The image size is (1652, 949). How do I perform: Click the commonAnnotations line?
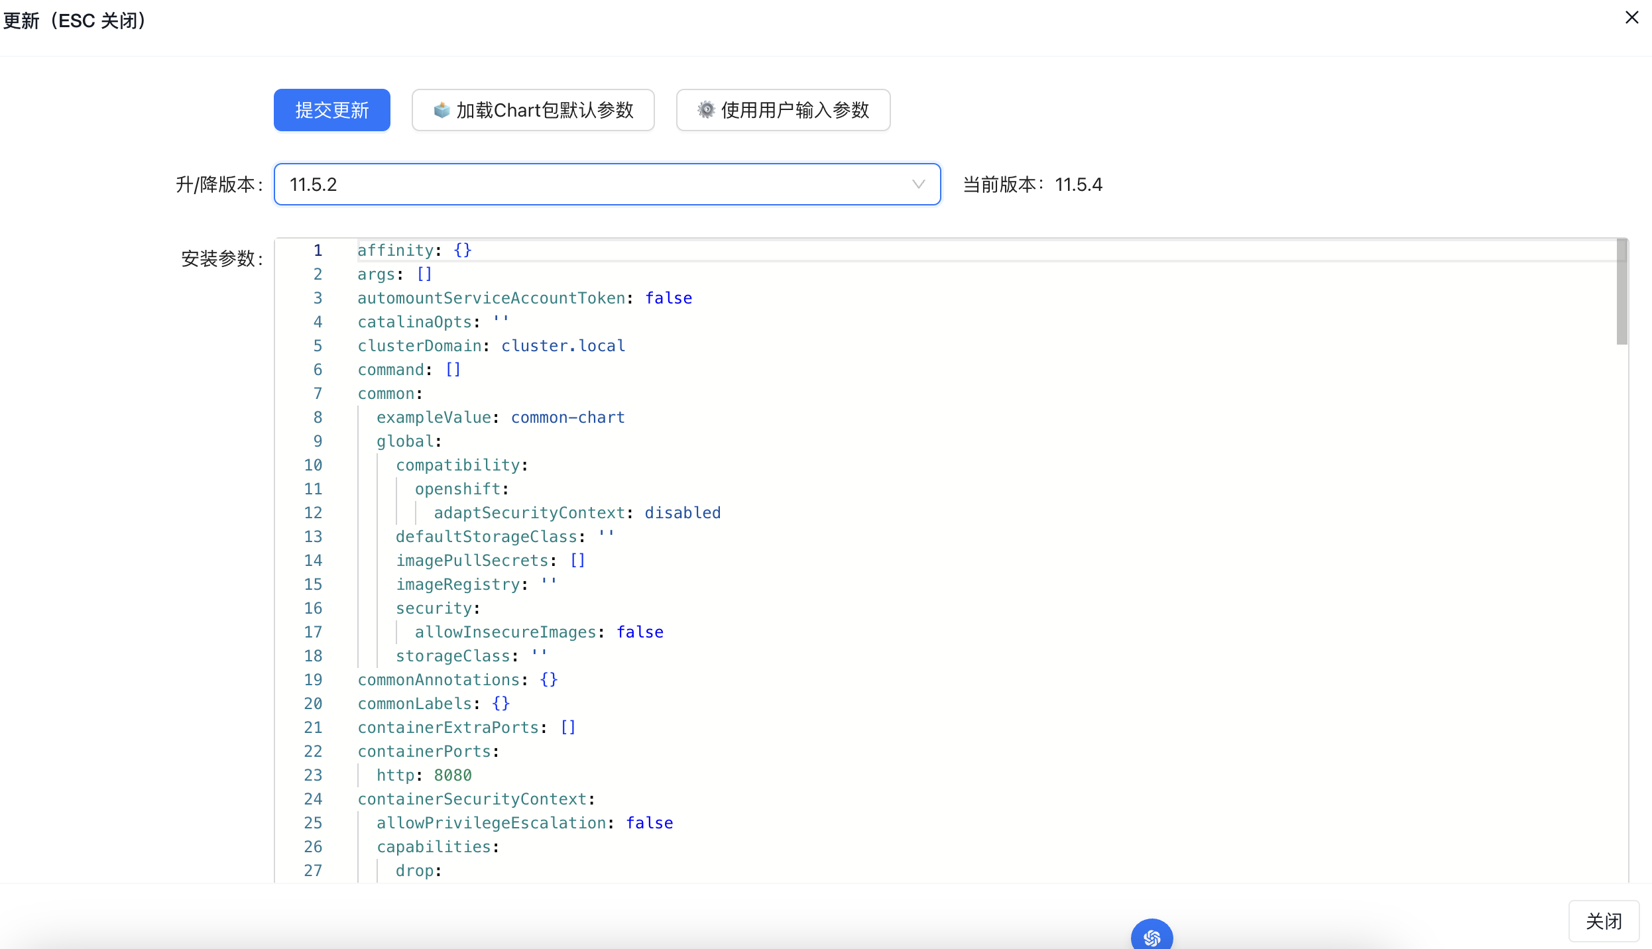(457, 680)
